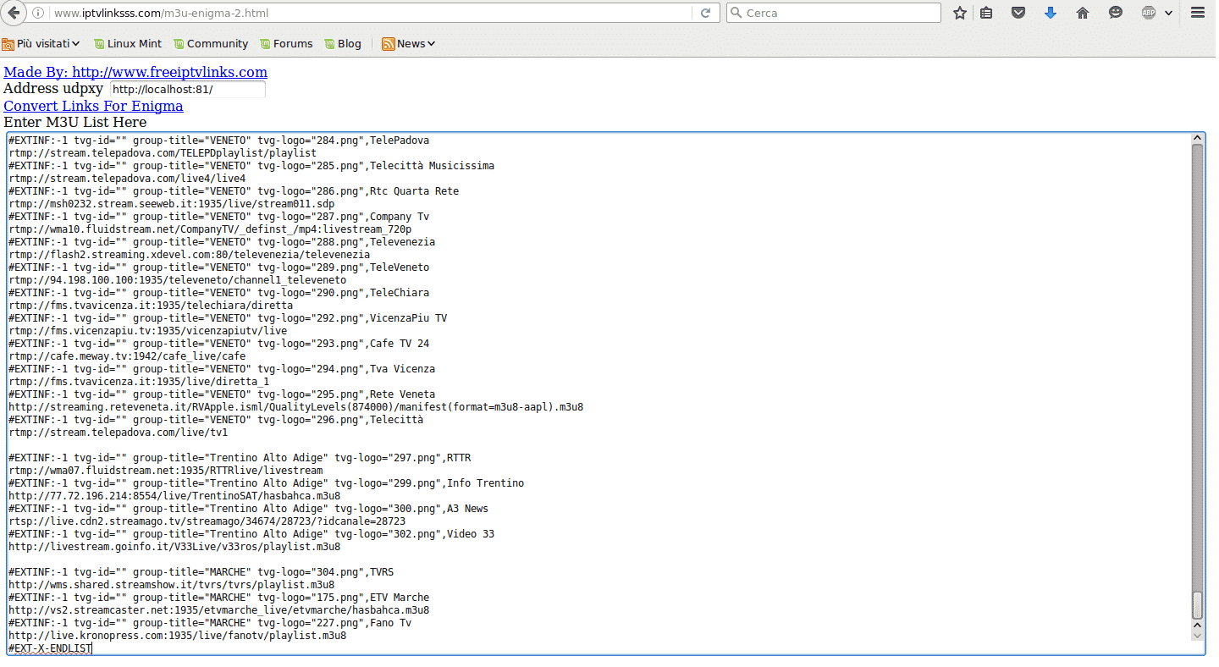Click the Fano Tv entry line
This screenshot has height=667, width=1219.
coord(210,623)
